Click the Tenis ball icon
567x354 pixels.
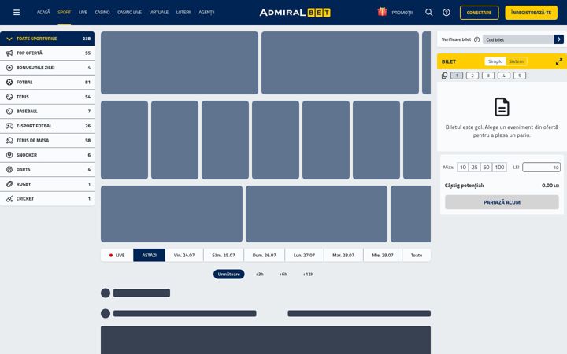[x=9, y=97]
